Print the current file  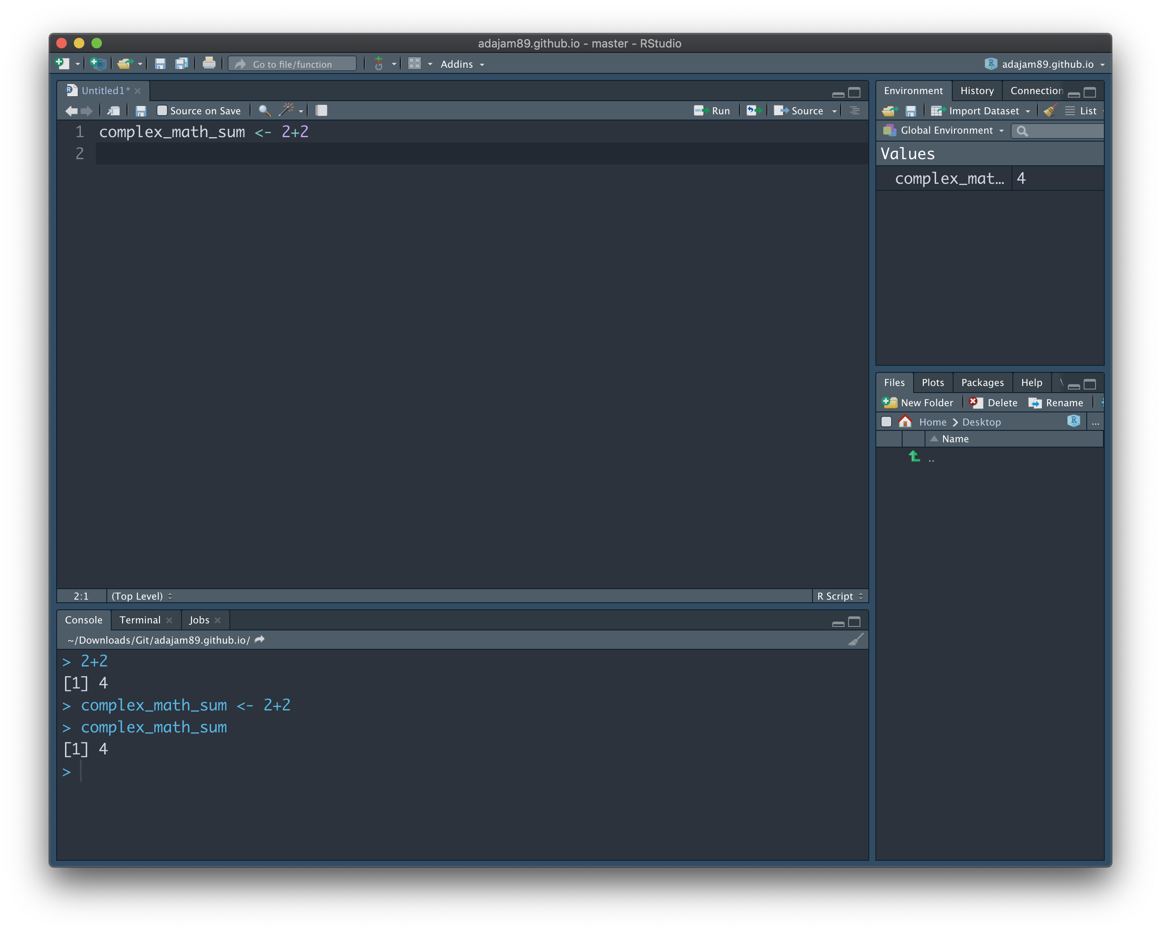coord(209,64)
